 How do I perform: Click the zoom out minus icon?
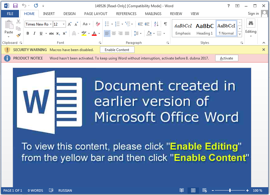[x=213, y=190]
